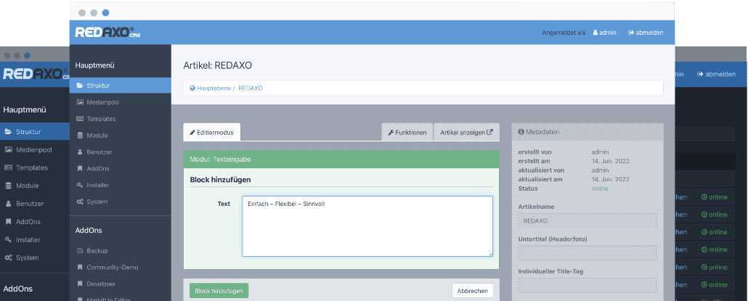Open Artikel anzeigen in new window
The width and height of the screenshot is (748, 301).
pos(466,133)
